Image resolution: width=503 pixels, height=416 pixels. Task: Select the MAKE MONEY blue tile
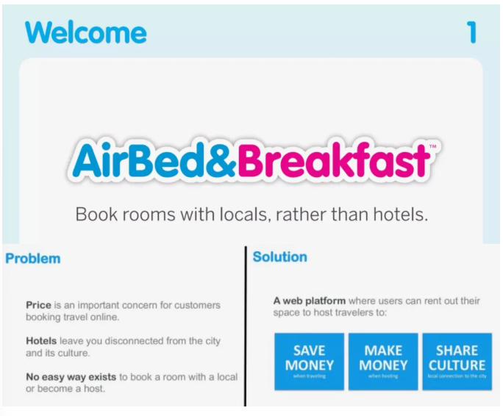tap(383, 361)
